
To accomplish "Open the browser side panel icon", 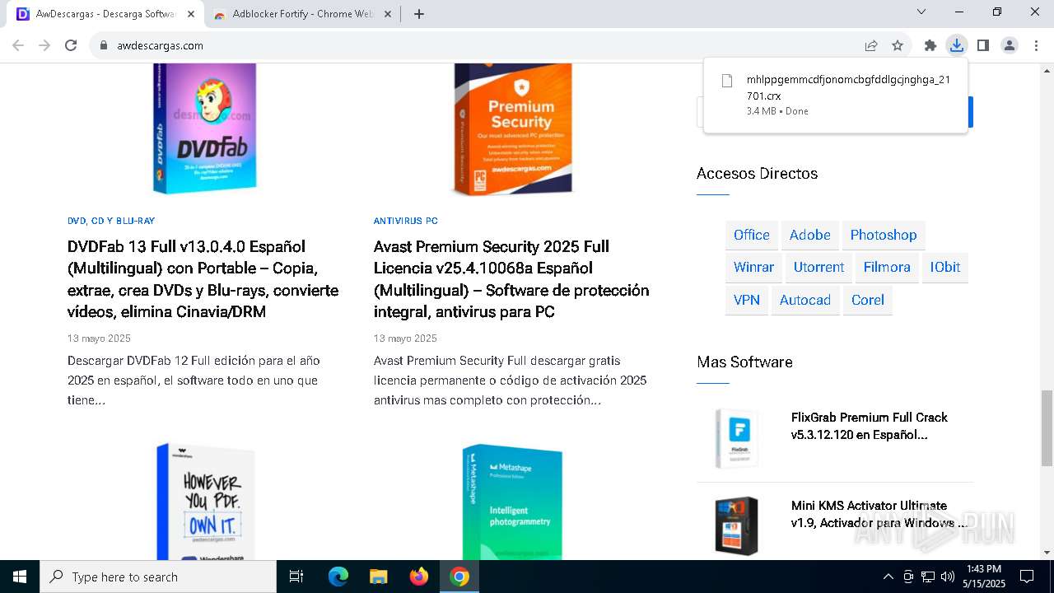I will (982, 45).
